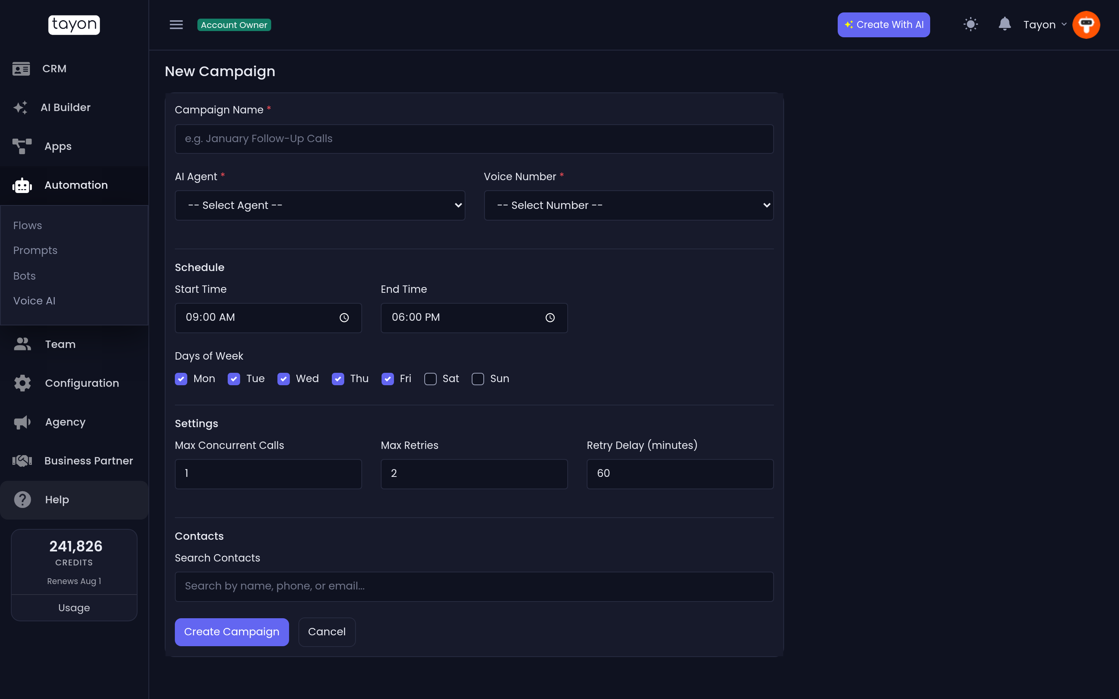Open notifications bell
This screenshot has width=1119, height=699.
[1004, 24]
